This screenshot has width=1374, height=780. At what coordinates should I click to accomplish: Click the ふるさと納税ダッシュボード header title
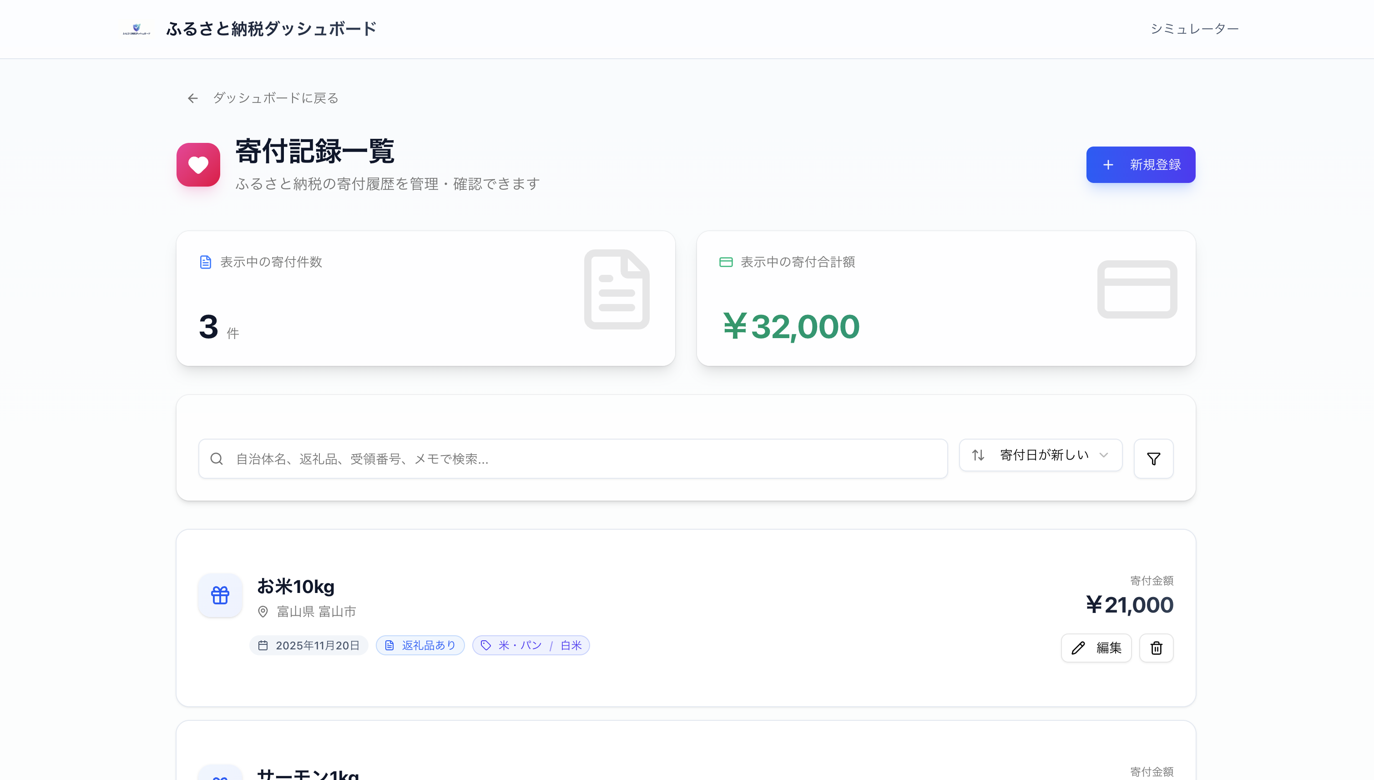point(271,29)
